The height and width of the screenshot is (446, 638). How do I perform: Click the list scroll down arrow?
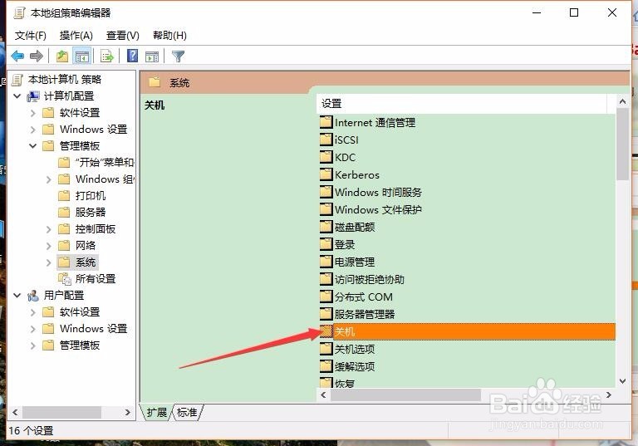[x=622, y=381]
